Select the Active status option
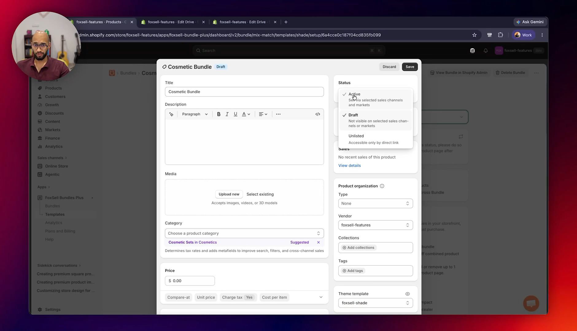This screenshot has width=577, height=331. (x=376, y=99)
